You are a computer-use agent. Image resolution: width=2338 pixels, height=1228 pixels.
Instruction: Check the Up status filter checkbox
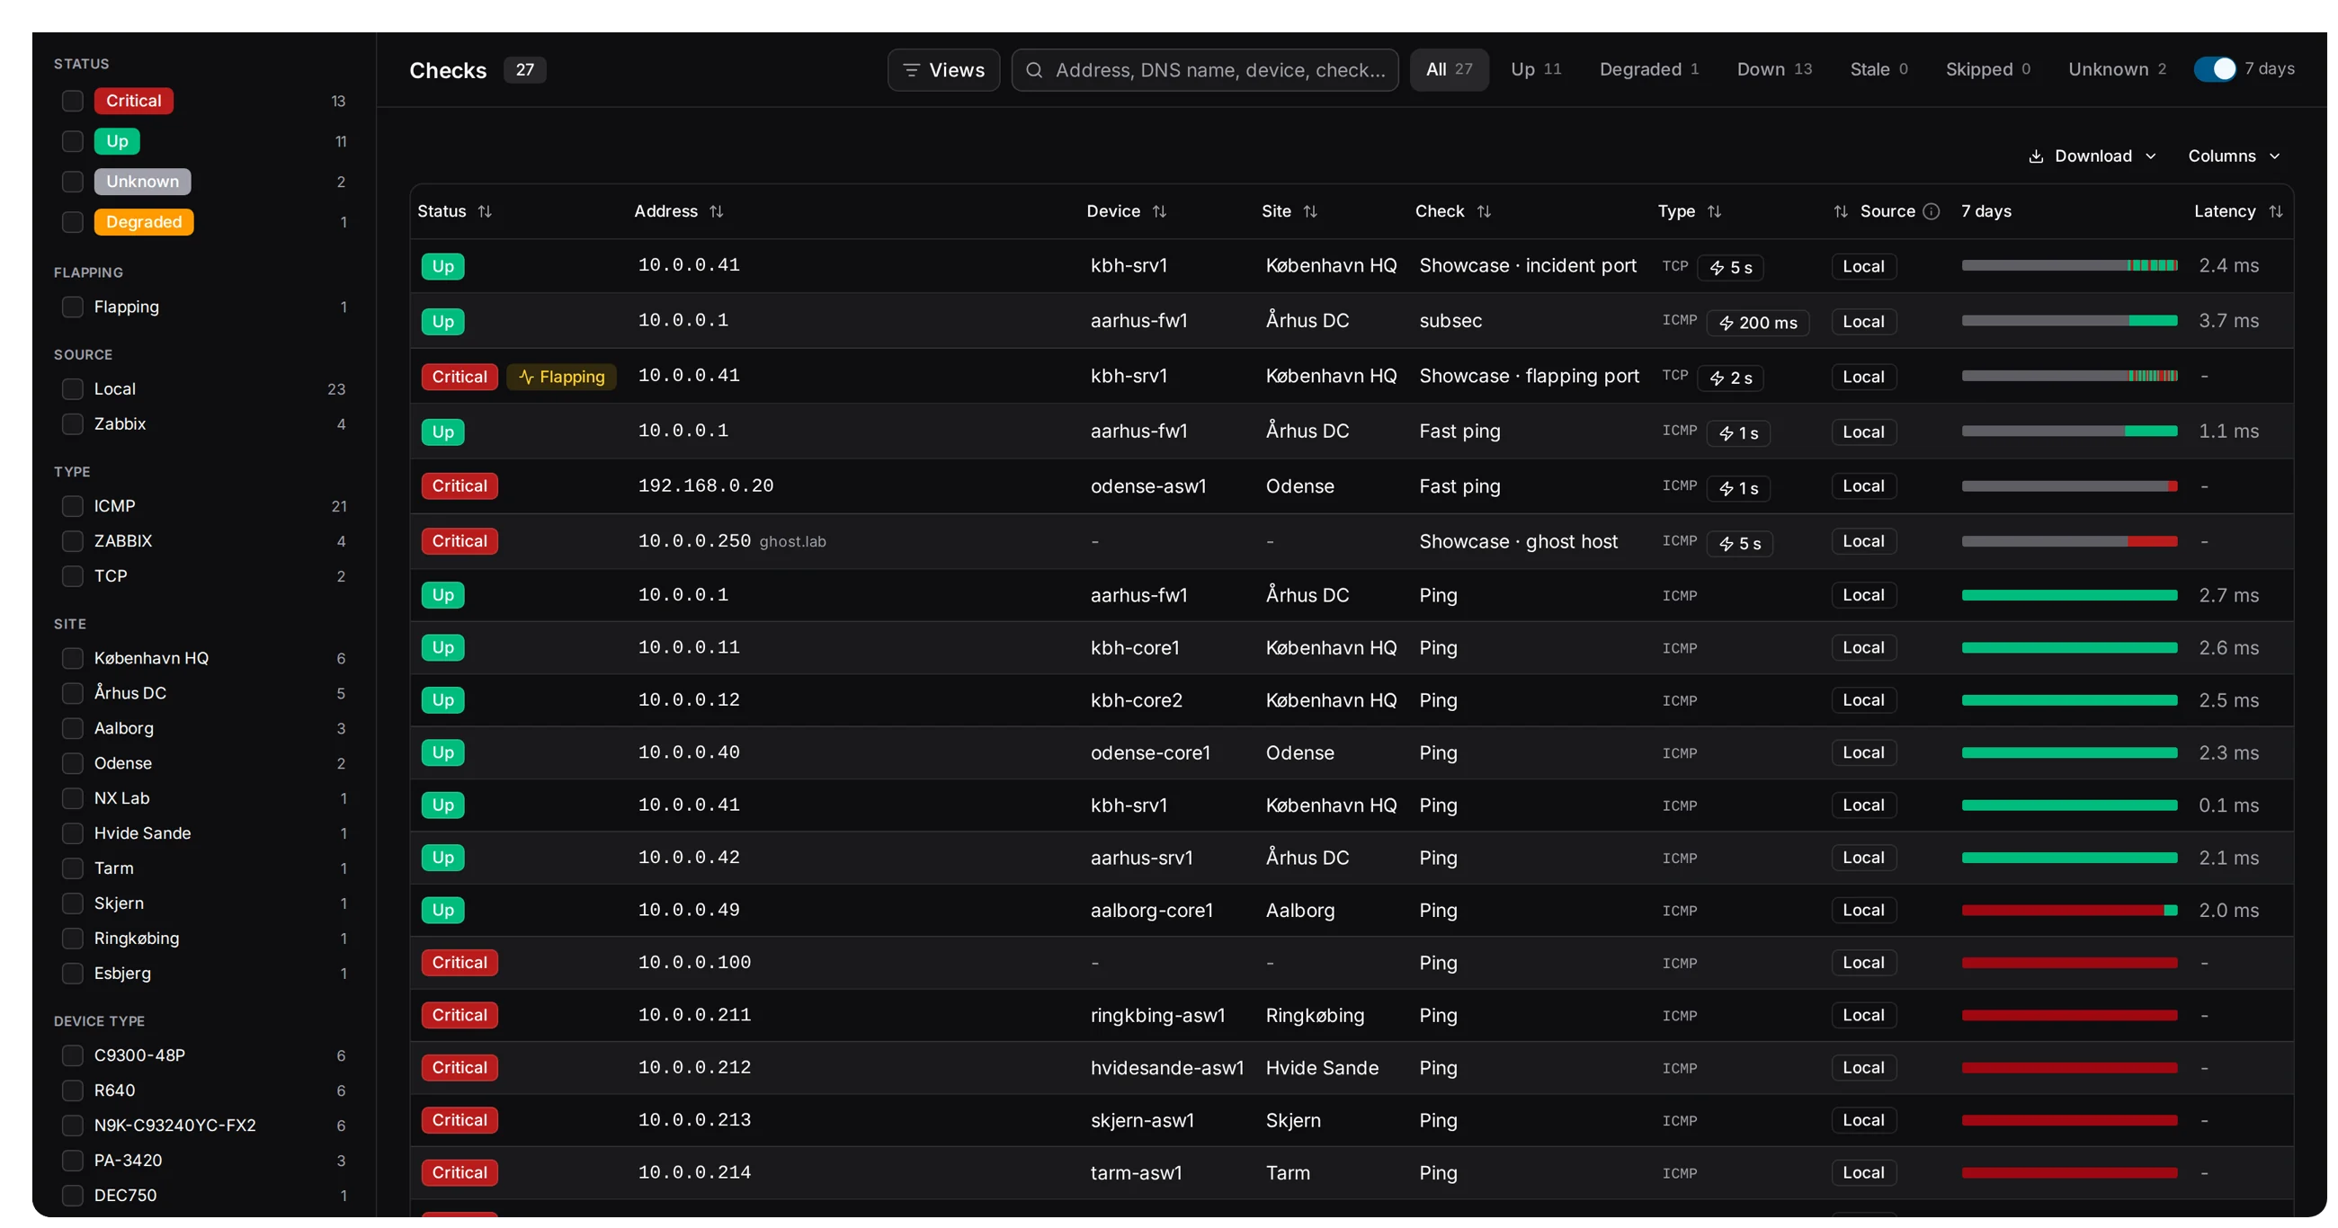(x=73, y=140)
